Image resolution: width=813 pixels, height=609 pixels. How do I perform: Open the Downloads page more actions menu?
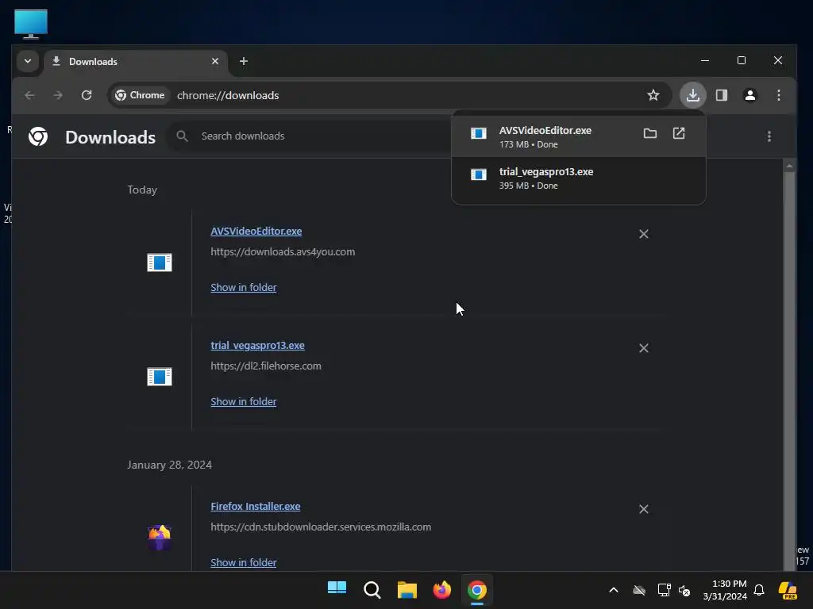point(769,136)
